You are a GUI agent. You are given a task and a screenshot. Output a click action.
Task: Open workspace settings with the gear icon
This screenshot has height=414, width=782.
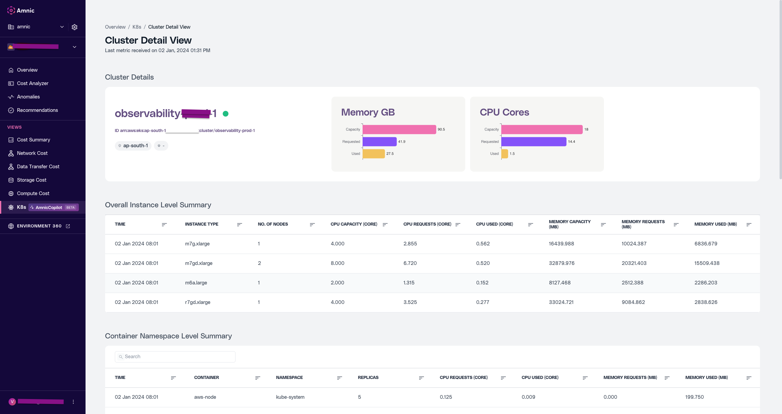75,27
